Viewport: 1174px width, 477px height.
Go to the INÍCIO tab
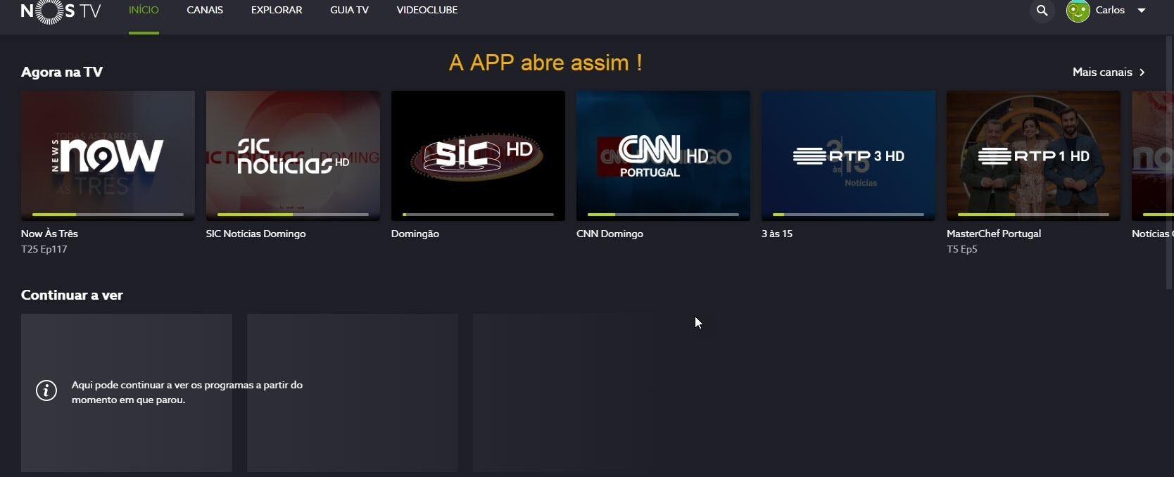point(144,10)
